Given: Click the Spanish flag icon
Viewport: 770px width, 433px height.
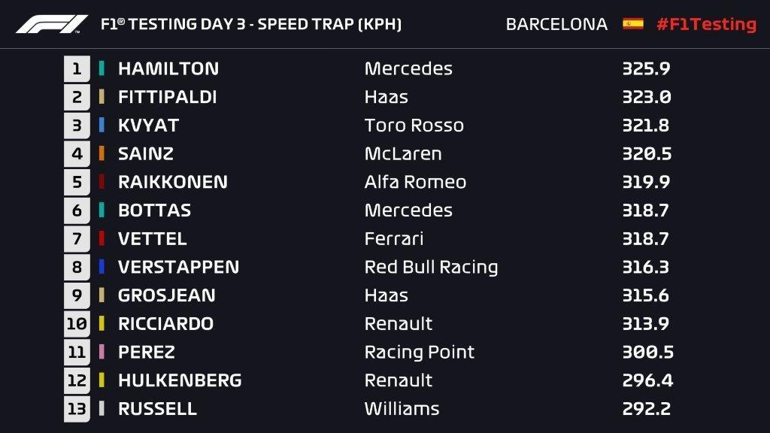Looking at the screenshot, I should coord(632,24).
